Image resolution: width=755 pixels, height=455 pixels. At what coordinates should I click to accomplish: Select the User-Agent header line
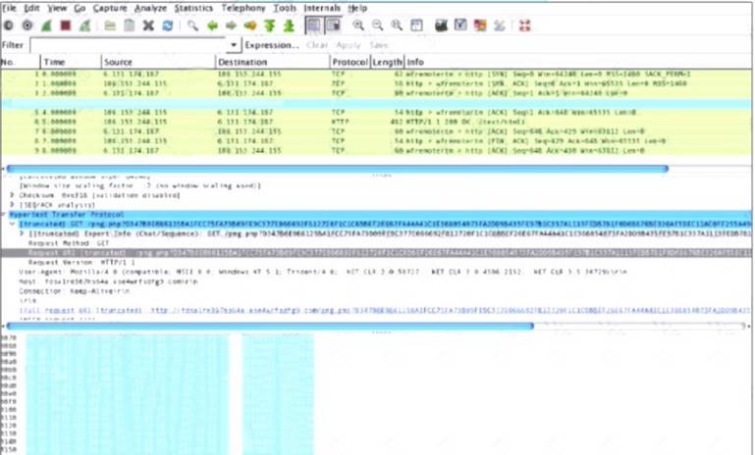323,272
